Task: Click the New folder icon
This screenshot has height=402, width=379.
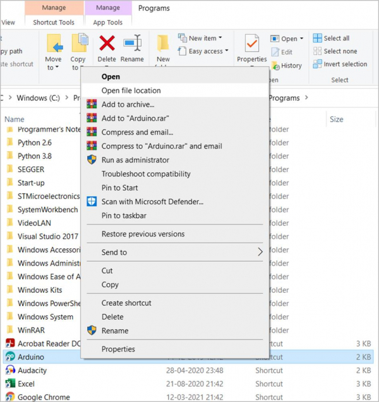Action: click(x=163, y=43)
